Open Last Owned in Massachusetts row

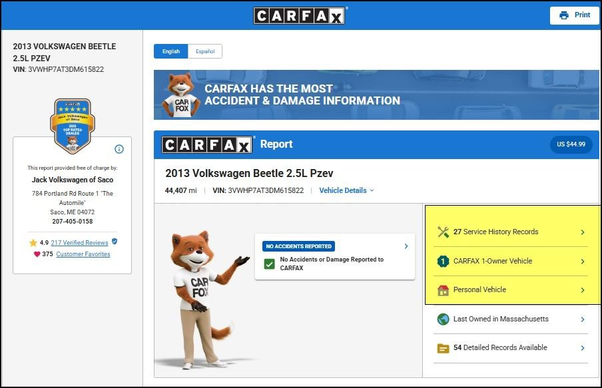point(511,319)
